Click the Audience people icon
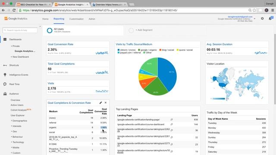The width and height of the screenshot is (276, 155). coord(5,94)
